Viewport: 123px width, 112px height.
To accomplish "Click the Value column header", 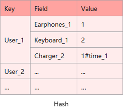I will pos(100,8).
